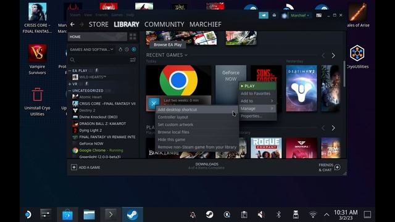Click the Friends & Chat plus icon

(x=338, y=167)
